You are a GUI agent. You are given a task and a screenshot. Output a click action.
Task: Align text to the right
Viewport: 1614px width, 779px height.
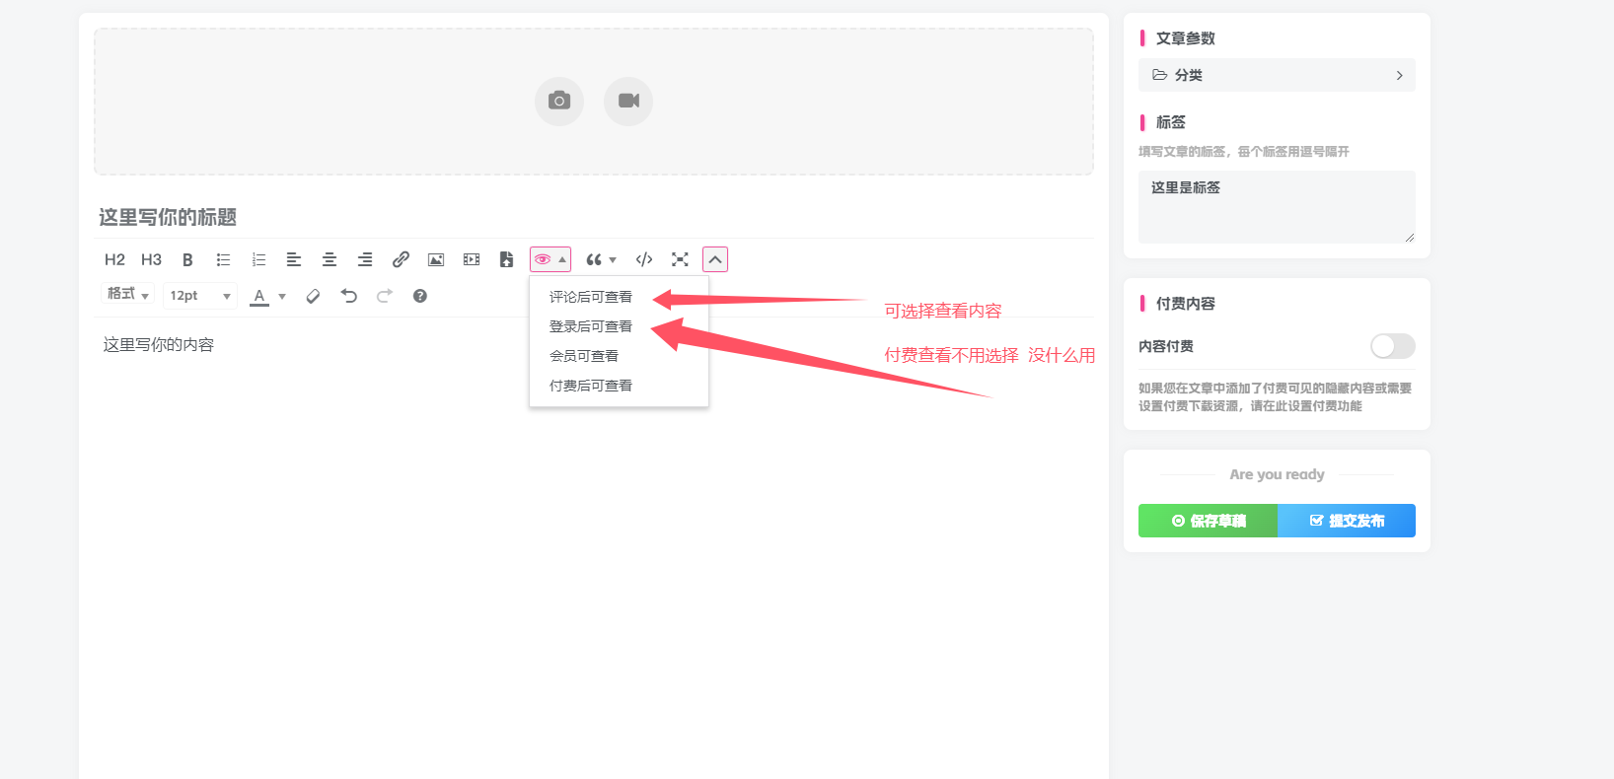coord(365,259)
